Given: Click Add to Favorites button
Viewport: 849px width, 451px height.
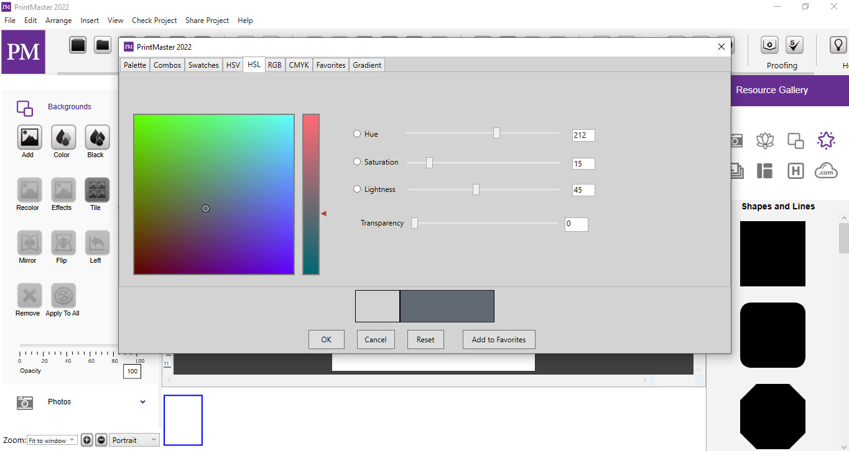Looking at the screenshot, I should point(499,339).
